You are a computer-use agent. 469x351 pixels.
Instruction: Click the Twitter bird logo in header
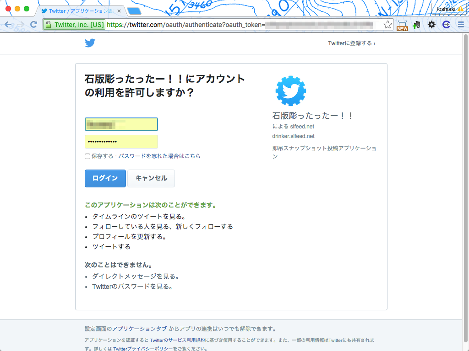(x=90, y=43)
